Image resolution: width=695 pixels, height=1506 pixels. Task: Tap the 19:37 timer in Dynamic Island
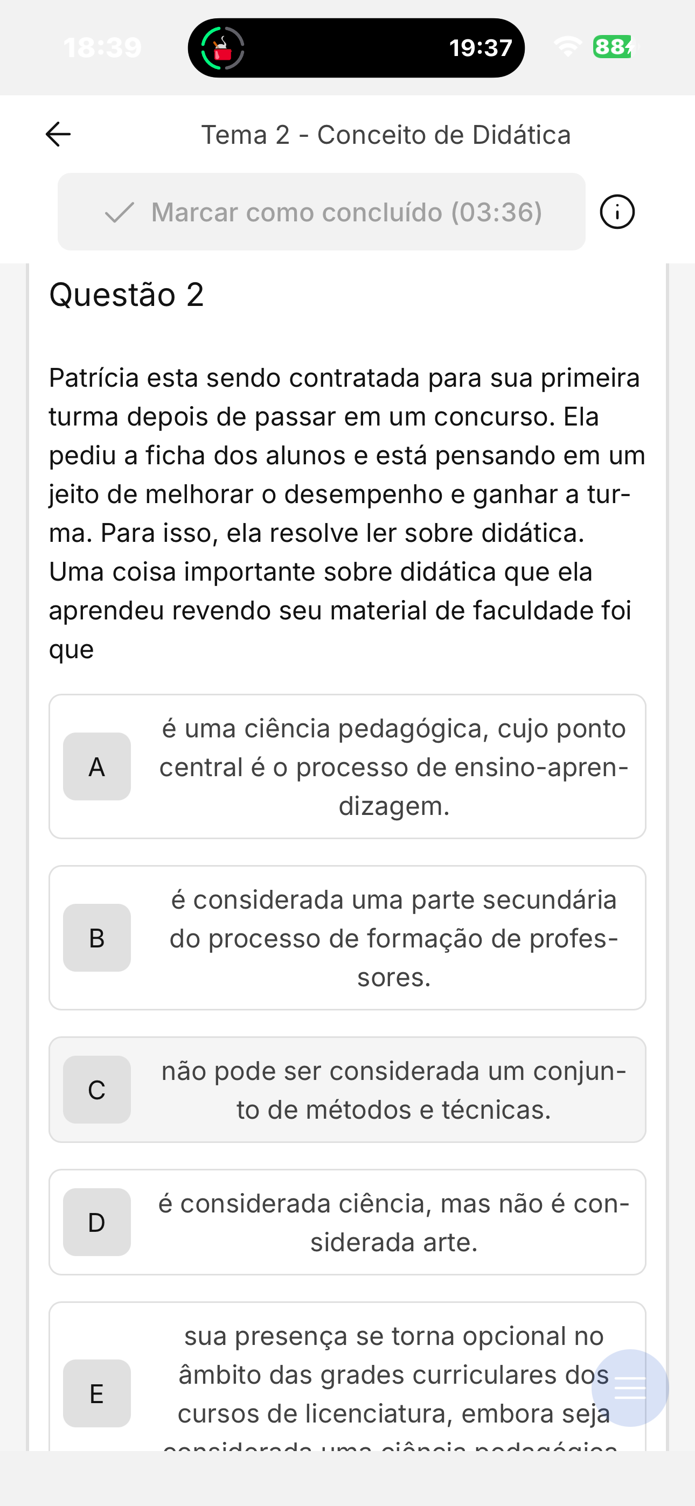481,48
